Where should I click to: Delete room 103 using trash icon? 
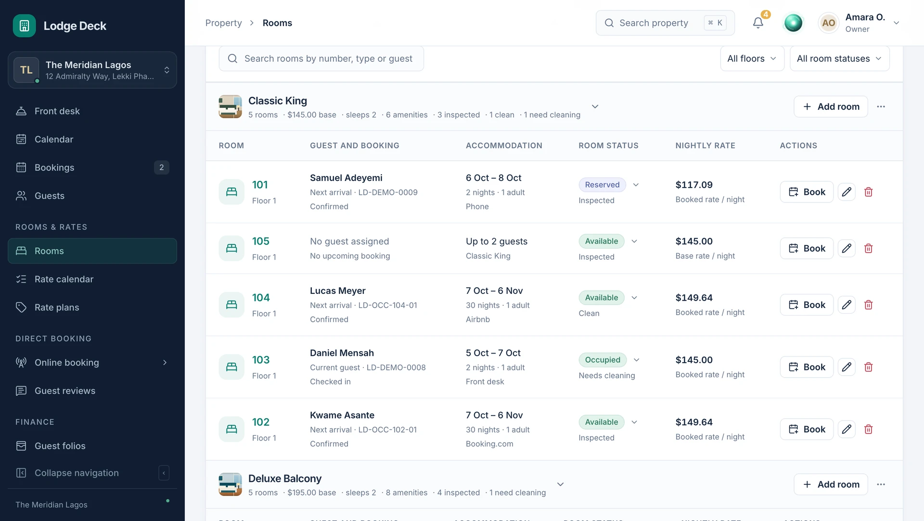click(869, 367)
